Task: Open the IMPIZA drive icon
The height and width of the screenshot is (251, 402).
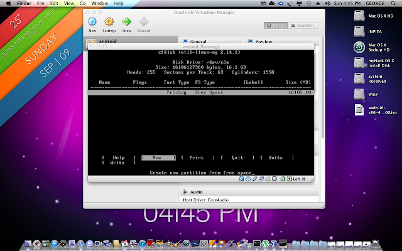Action: 359,31
